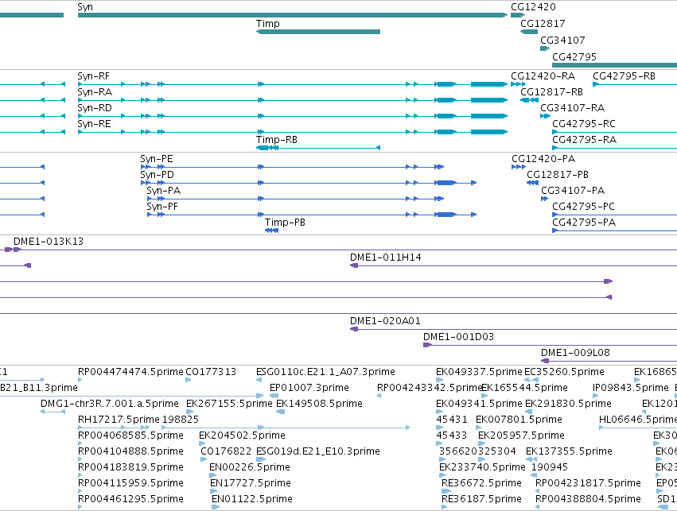Select the EK007801.5prime EST label
Viewport: 677px width, 511px height.
519,420
